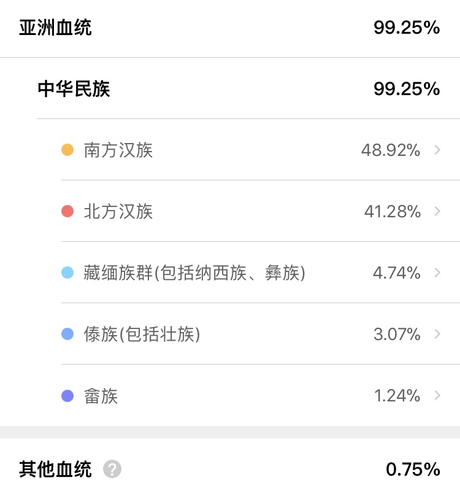Screen dimensions: 460x499
Task: Click the purple dot beside 畲族
Action: tap(67, 396)
